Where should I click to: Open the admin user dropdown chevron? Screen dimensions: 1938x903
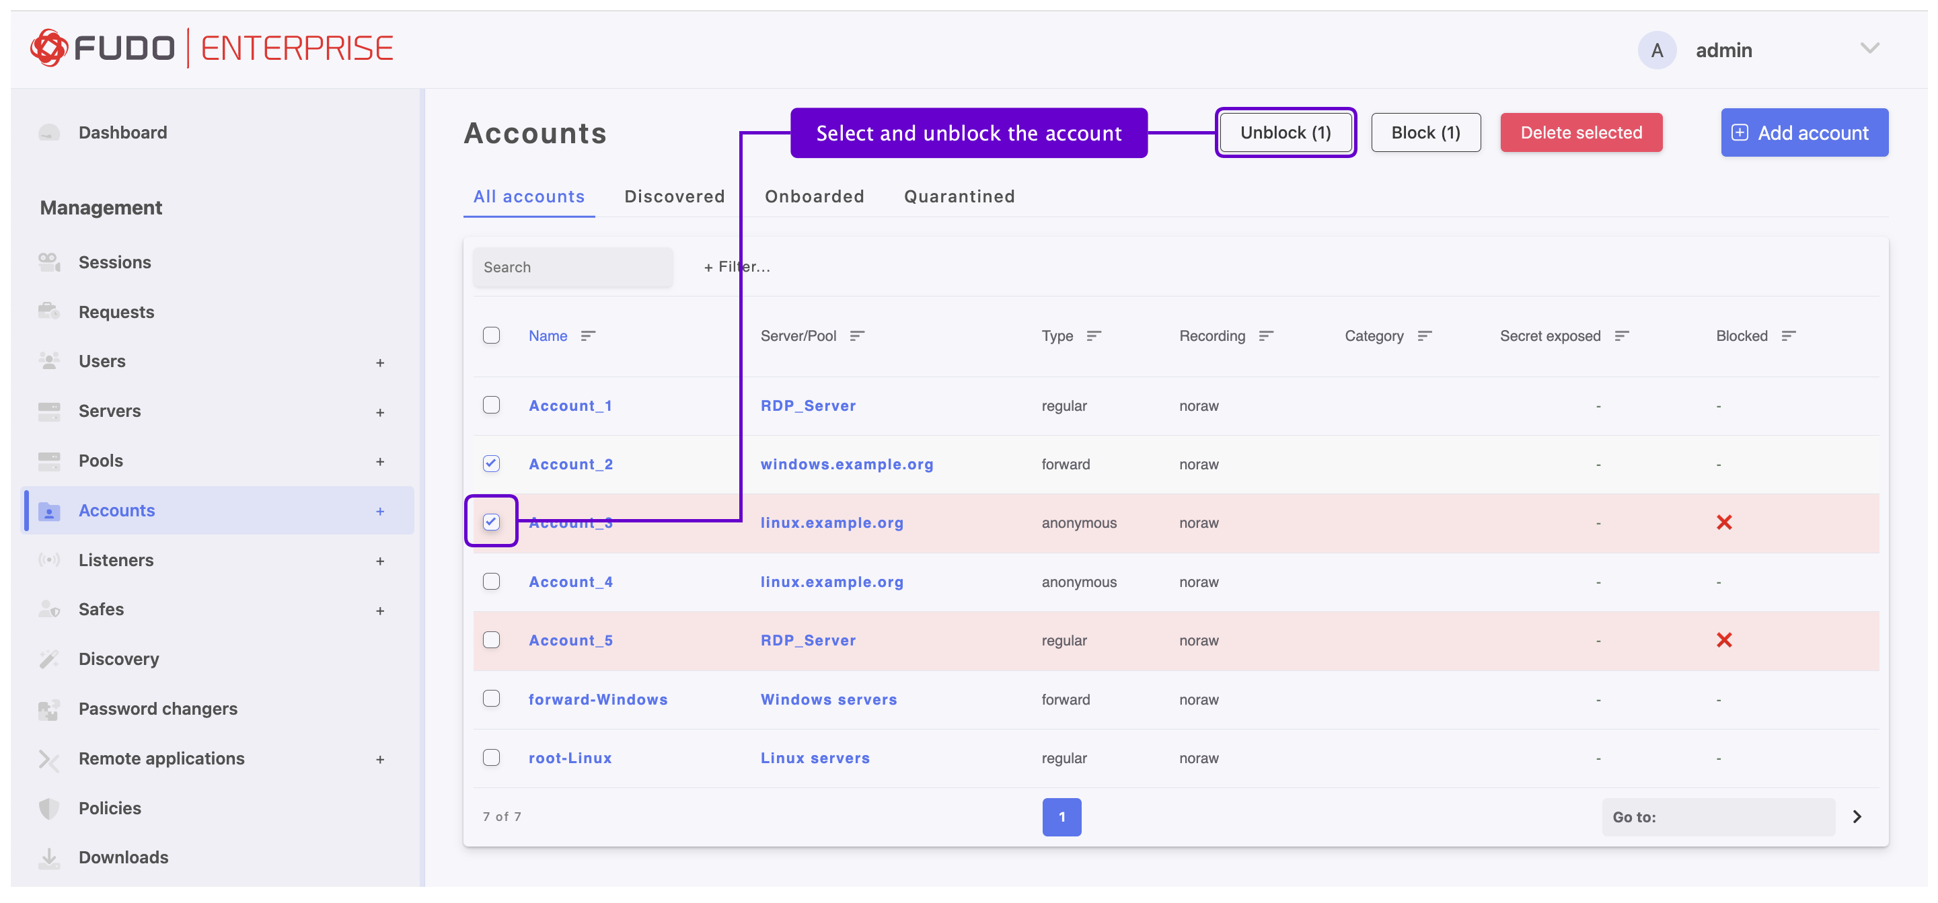[1869, 49]
